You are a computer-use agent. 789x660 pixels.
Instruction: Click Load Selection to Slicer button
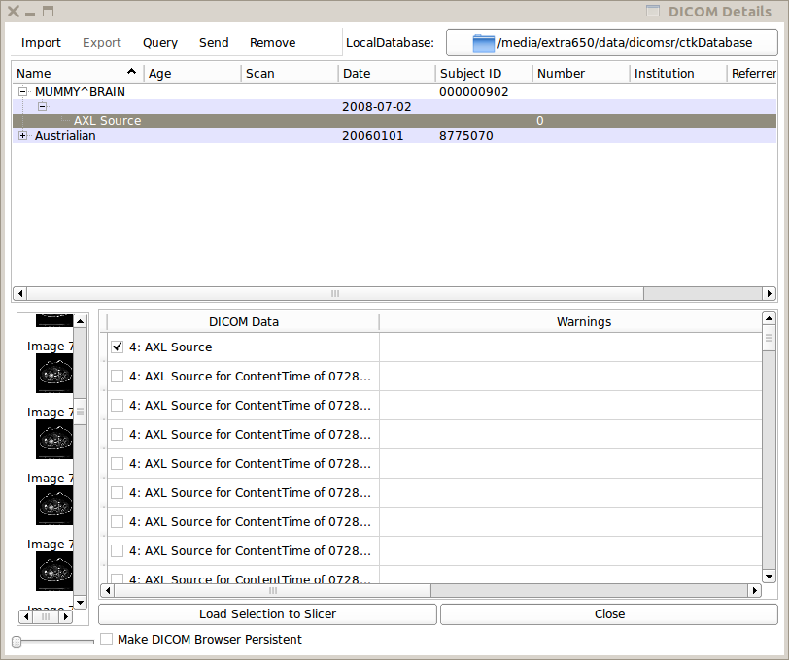(267, 614)
